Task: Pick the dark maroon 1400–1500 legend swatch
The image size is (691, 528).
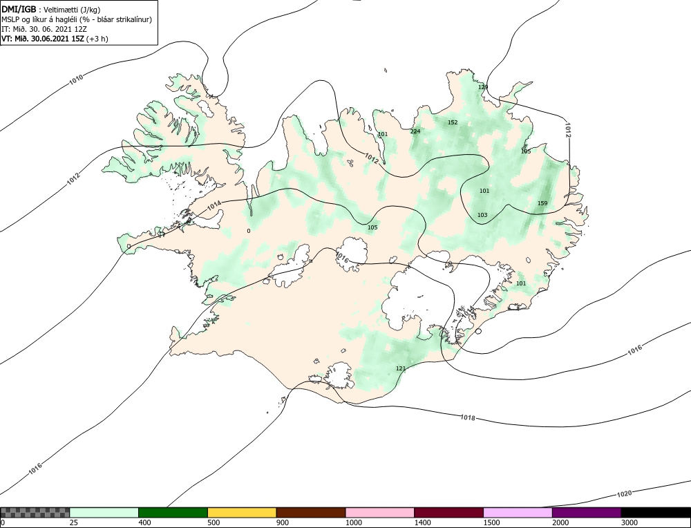Action: coord(448,512)
